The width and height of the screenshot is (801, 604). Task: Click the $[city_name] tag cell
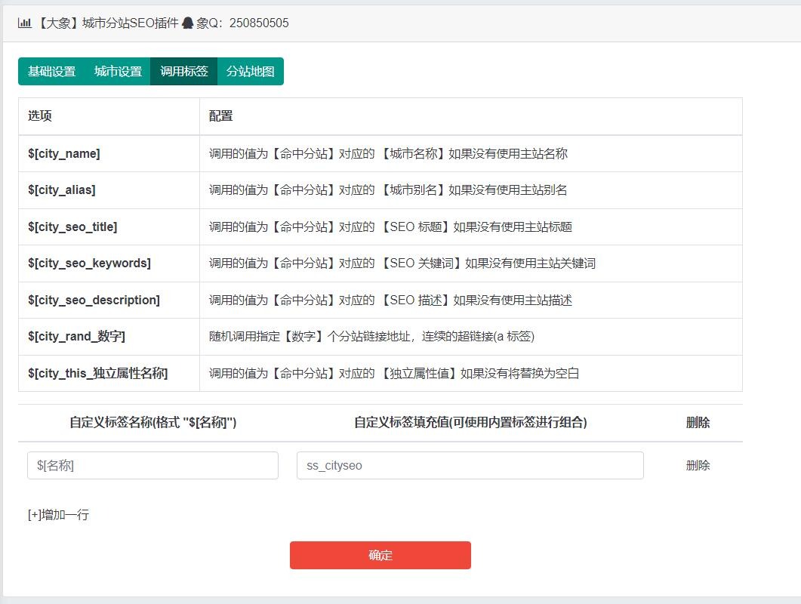pos(64,153)
